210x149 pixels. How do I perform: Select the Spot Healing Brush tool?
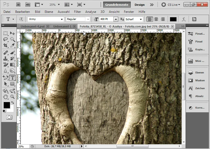tap(6, 52)
